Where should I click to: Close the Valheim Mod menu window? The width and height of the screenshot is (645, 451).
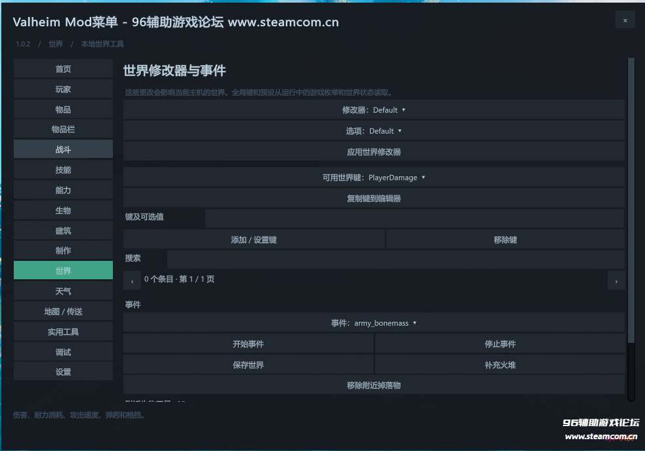pyautogui.click(x=625, y=20)
